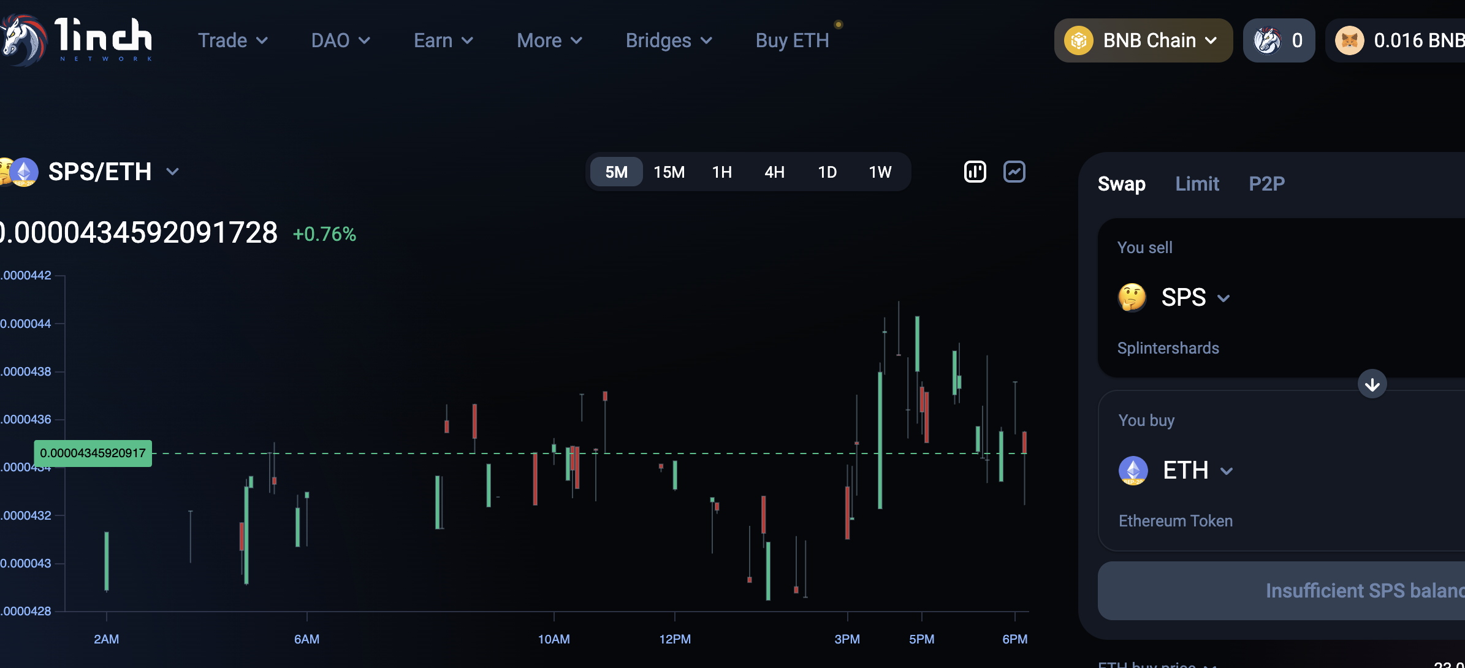Click the Splintershards token name
Image resolution: width=1465 pixels, height=668 pixels.
tap(1168, 348)
